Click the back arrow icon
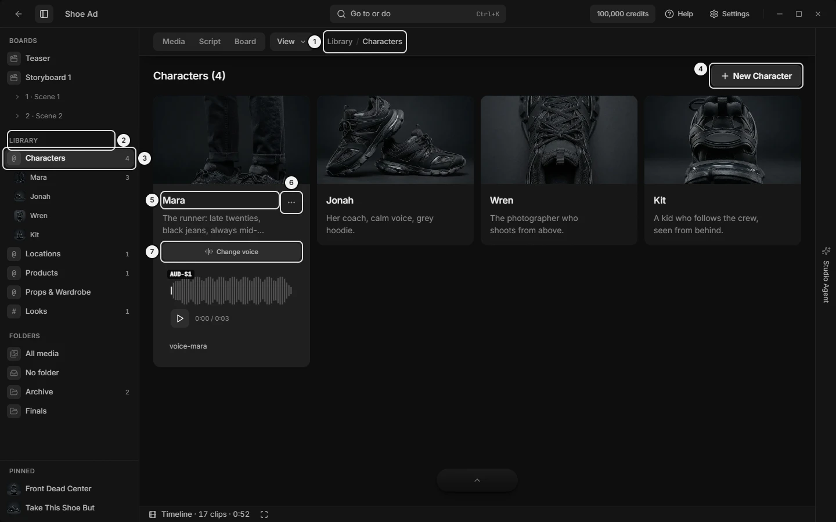836x522 pixels. click(19, 14)
